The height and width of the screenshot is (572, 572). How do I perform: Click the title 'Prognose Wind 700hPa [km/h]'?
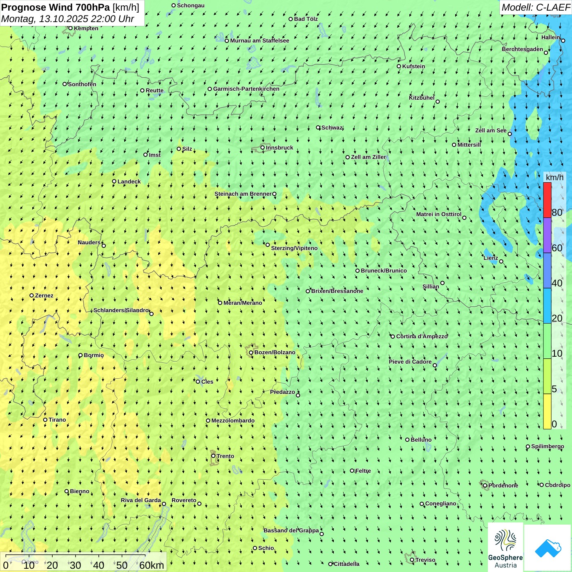point(70,7)
